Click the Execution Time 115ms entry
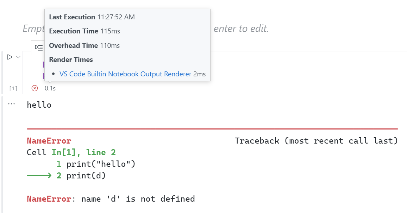Image resolution: width=407 pixels, height=215 pixels. click(84, 31)
